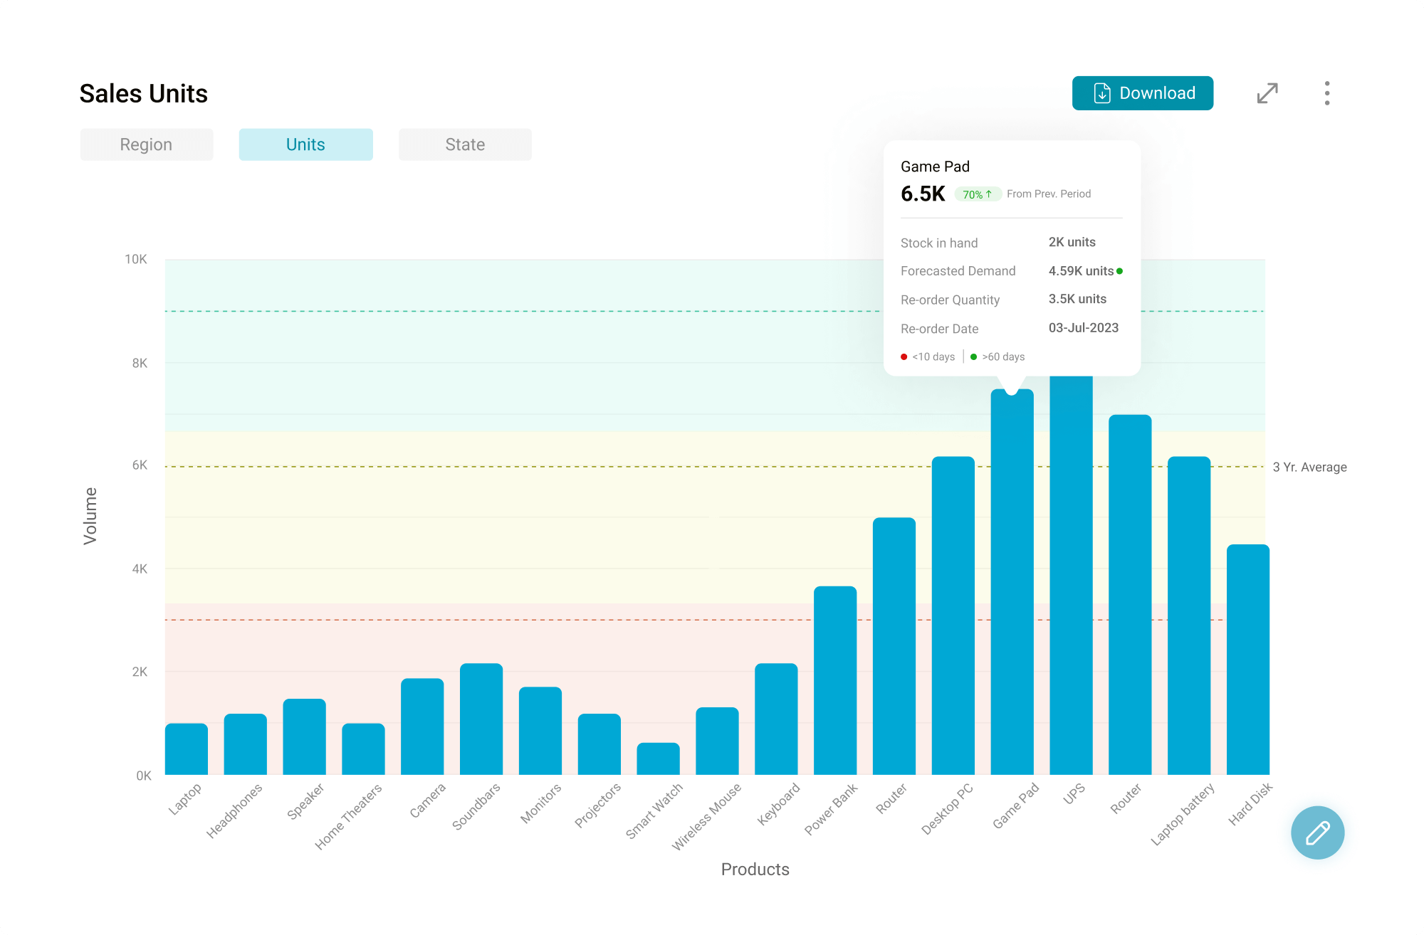Click the 'Hard Disk' x-axis label
The image size is (1424, 935).
(1250, 804)
